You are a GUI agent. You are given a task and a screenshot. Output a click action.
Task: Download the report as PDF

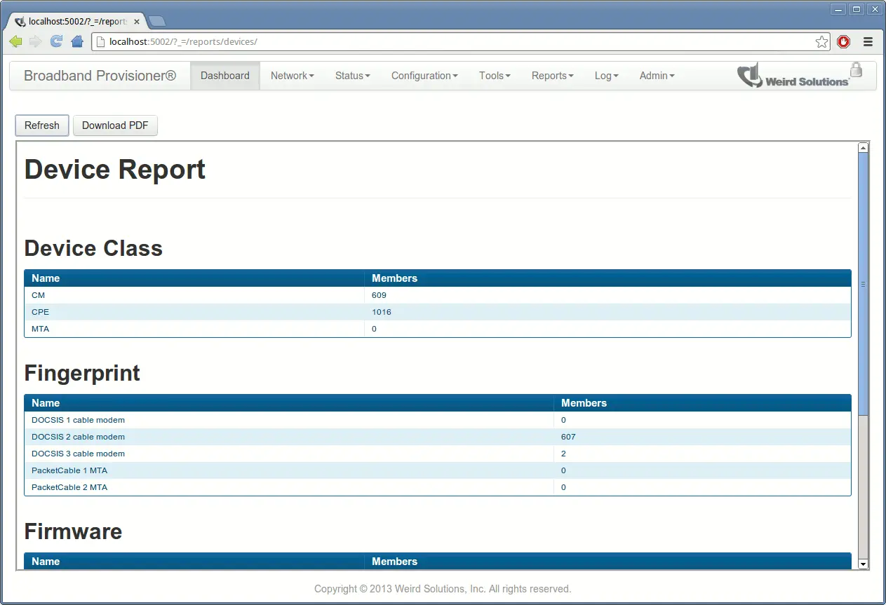115,125
